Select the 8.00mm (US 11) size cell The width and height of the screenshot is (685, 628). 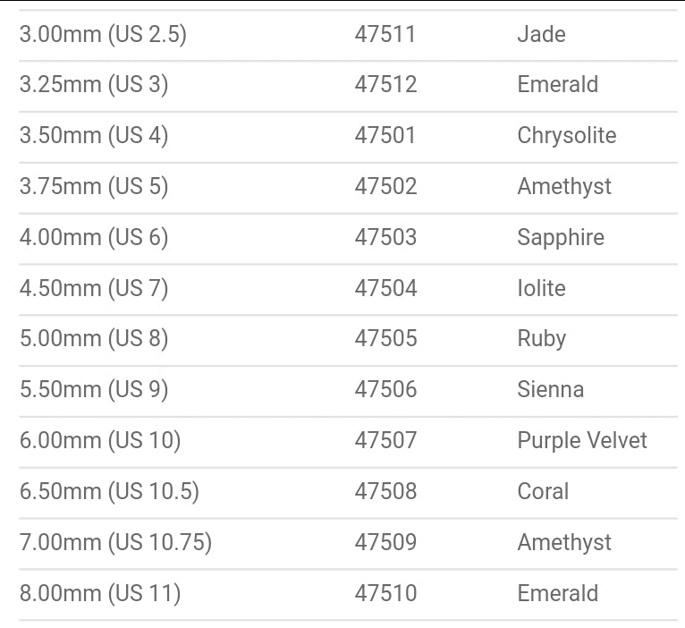click(100, 593)
